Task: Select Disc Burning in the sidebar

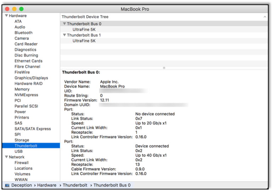Action: point(26,55)
